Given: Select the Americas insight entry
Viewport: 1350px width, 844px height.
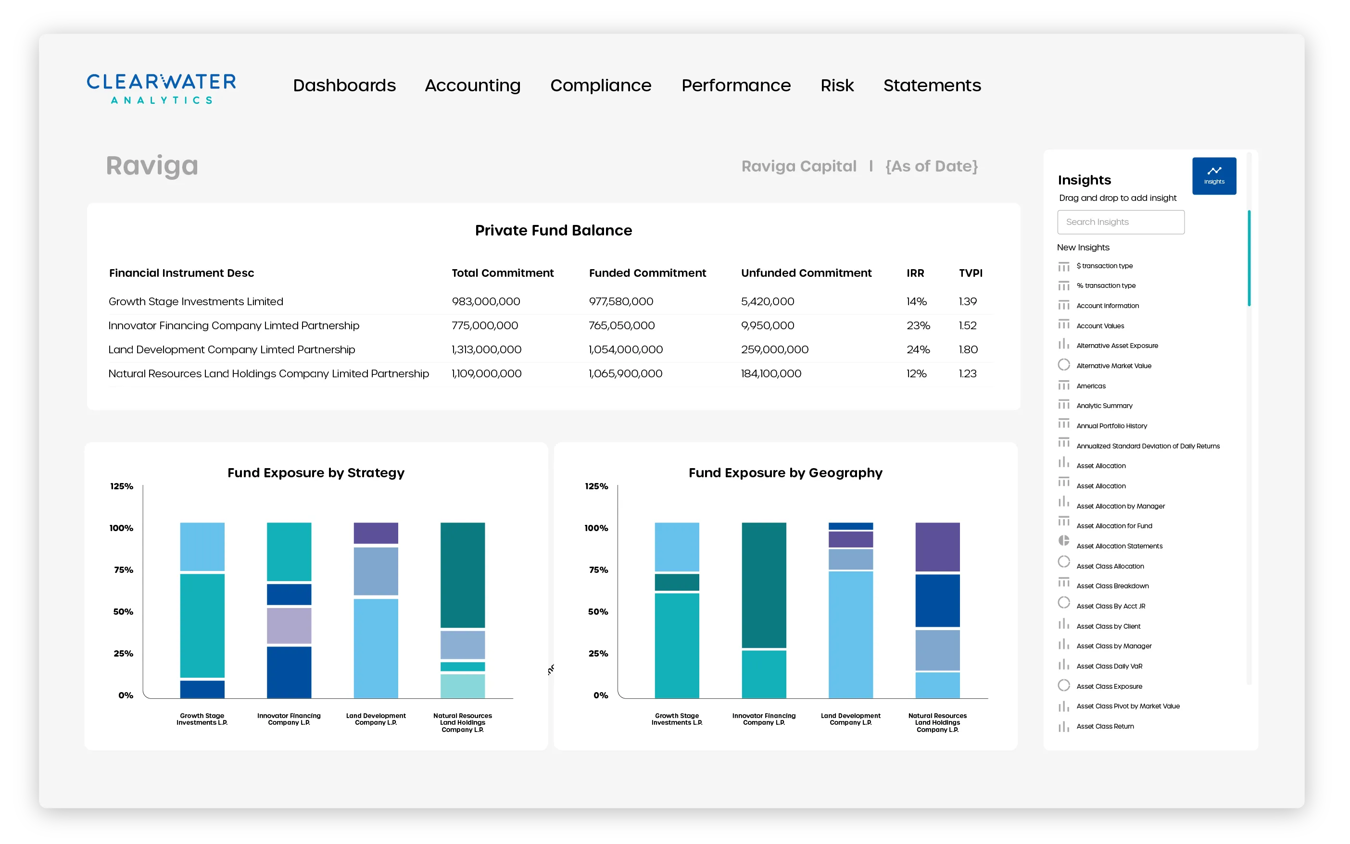Looking at the screenshot, I should point(1090,386).
